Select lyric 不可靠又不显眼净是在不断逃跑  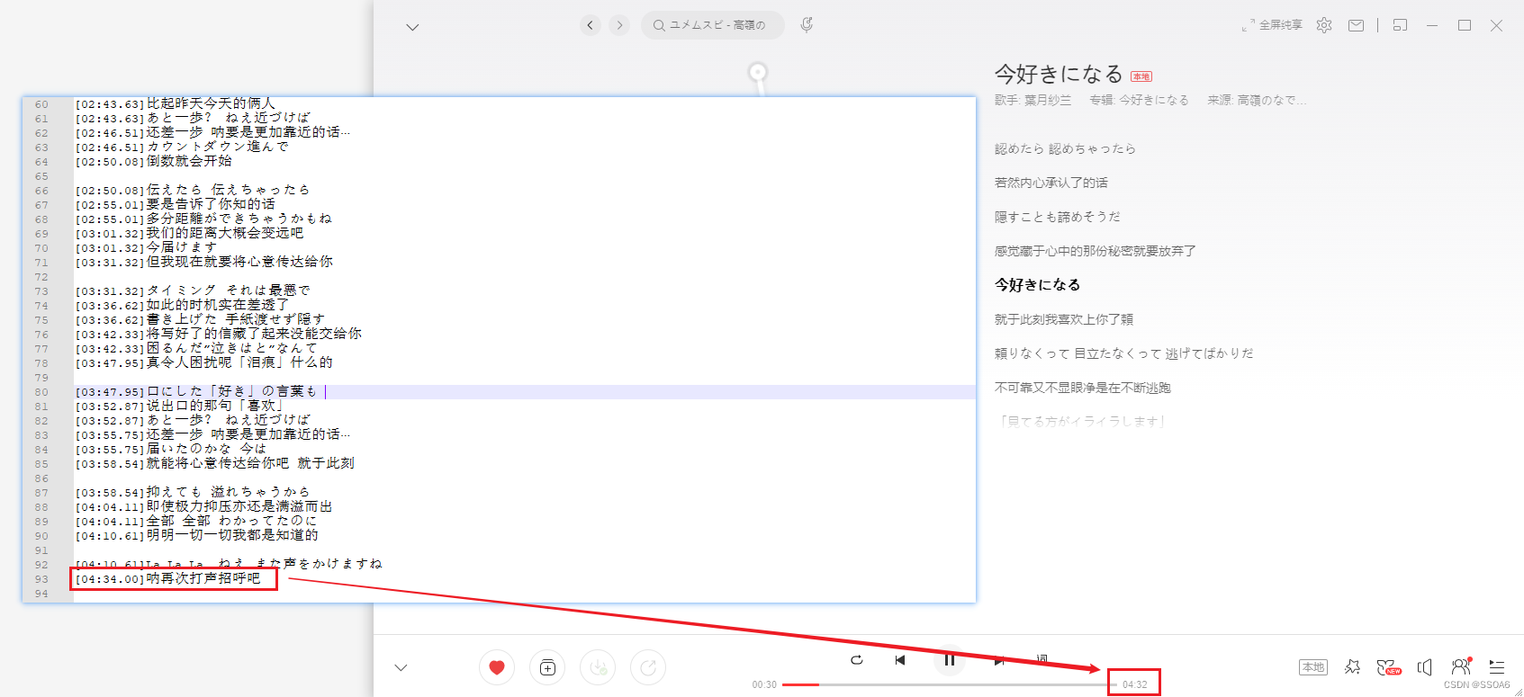coord(1083,388)
